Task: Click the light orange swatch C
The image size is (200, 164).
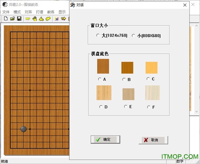Action: click(x=152, y=68)
